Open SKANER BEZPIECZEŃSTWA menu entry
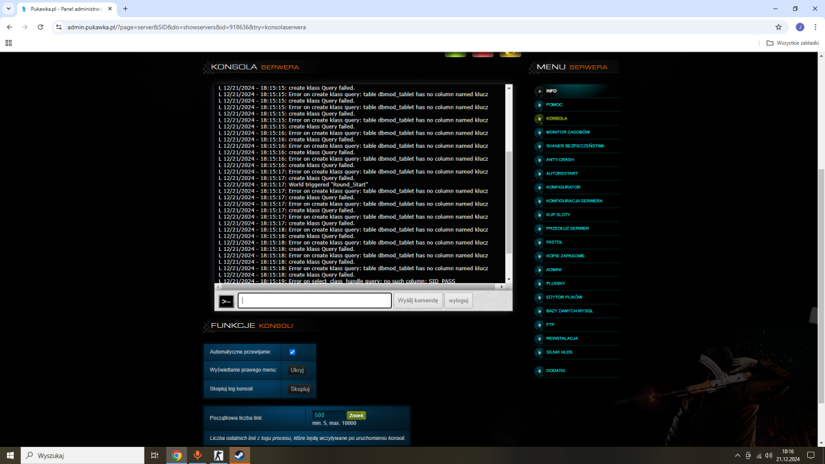825x464 pixels. point(576,146)
